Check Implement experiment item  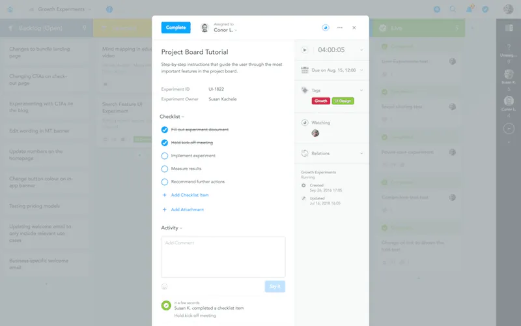[x=165, y=156]
